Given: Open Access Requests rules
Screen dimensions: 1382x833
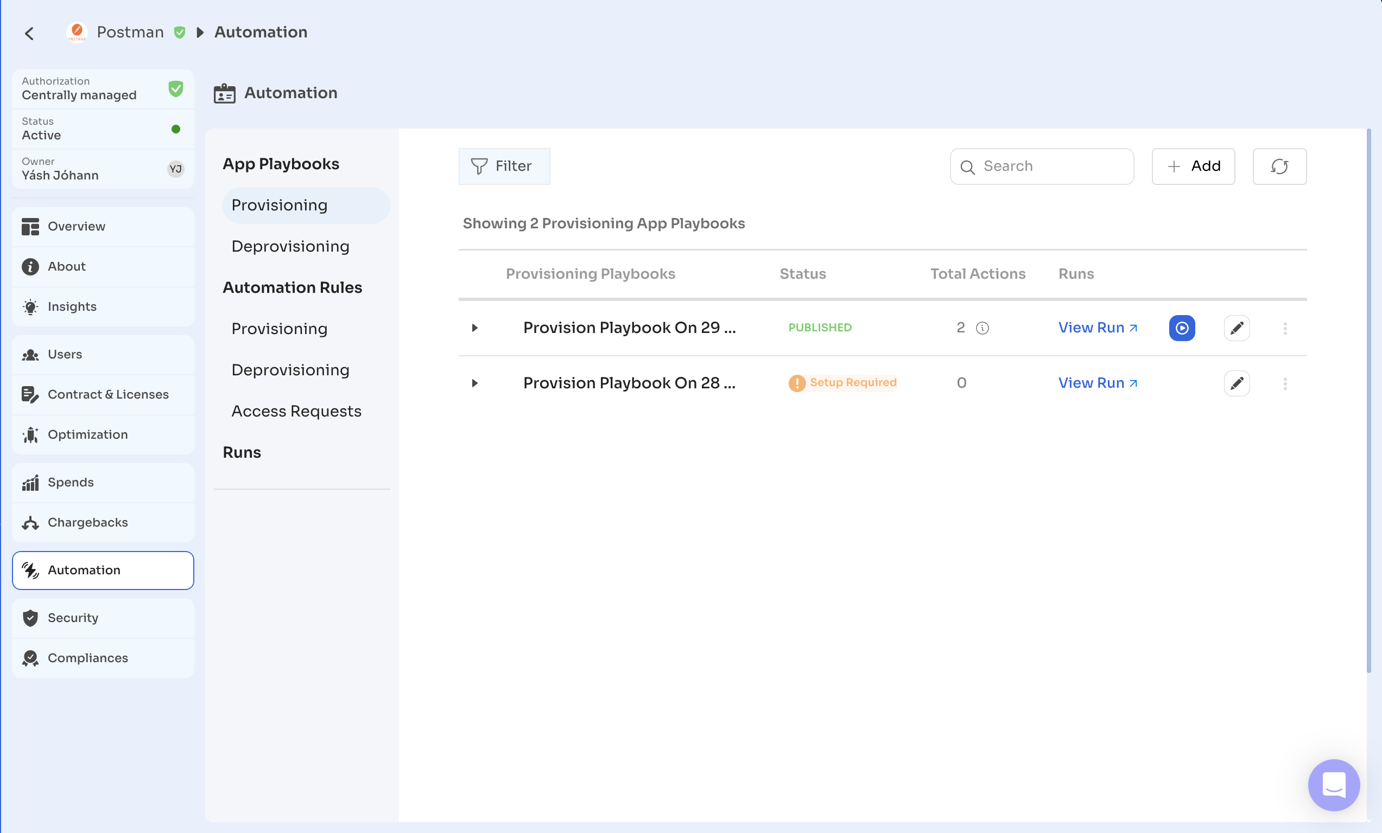Looking at the screenshot, I should tap(296, 411).
